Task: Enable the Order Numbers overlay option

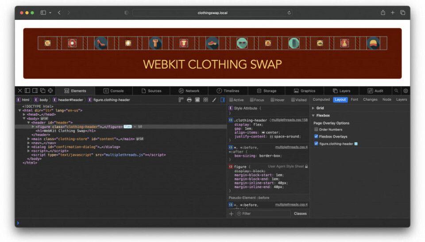Action: tap(316, 129)
